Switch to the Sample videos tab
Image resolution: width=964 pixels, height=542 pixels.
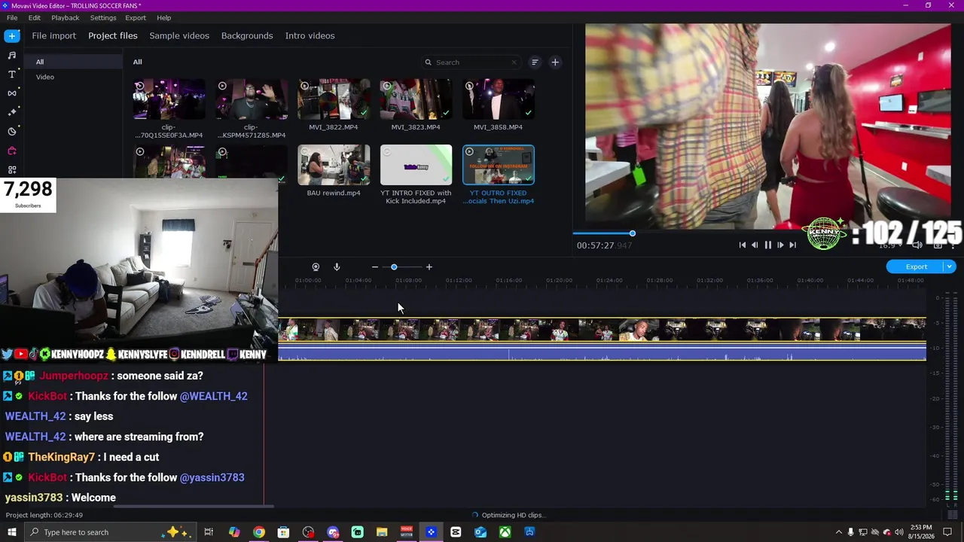point(179,35)
